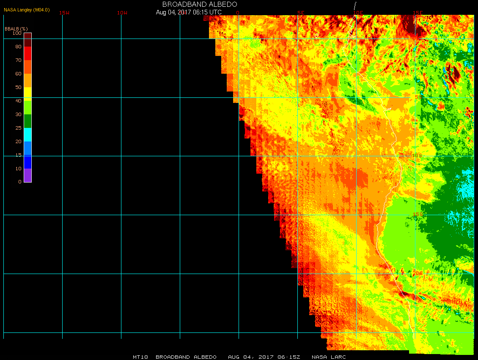
Task: Choose the light green 30–40% legend swatch
Action: click(x=27, y=108)
